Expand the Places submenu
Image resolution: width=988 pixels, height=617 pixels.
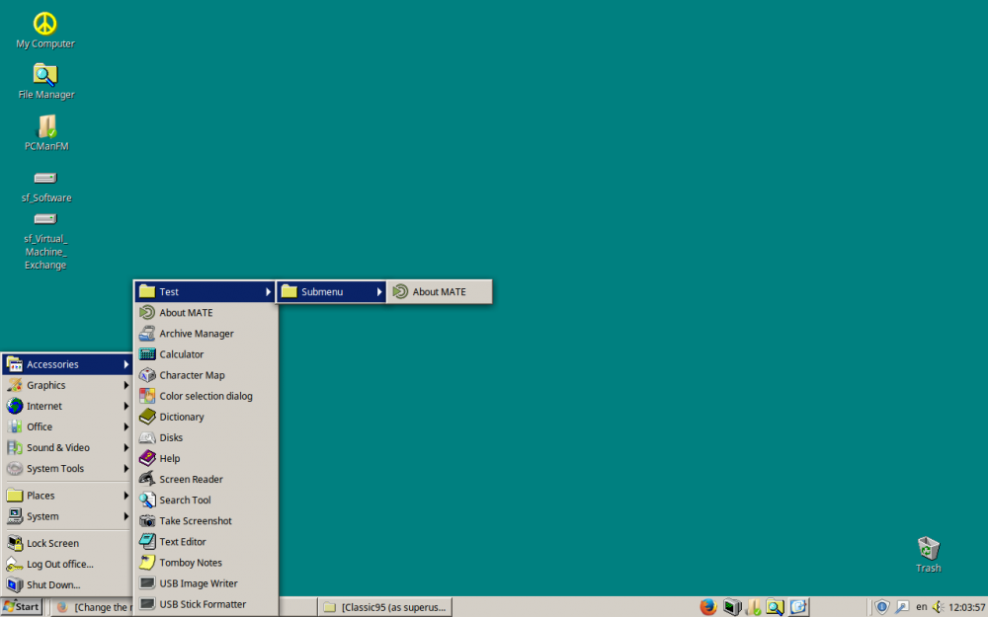(x=67, y=495)
